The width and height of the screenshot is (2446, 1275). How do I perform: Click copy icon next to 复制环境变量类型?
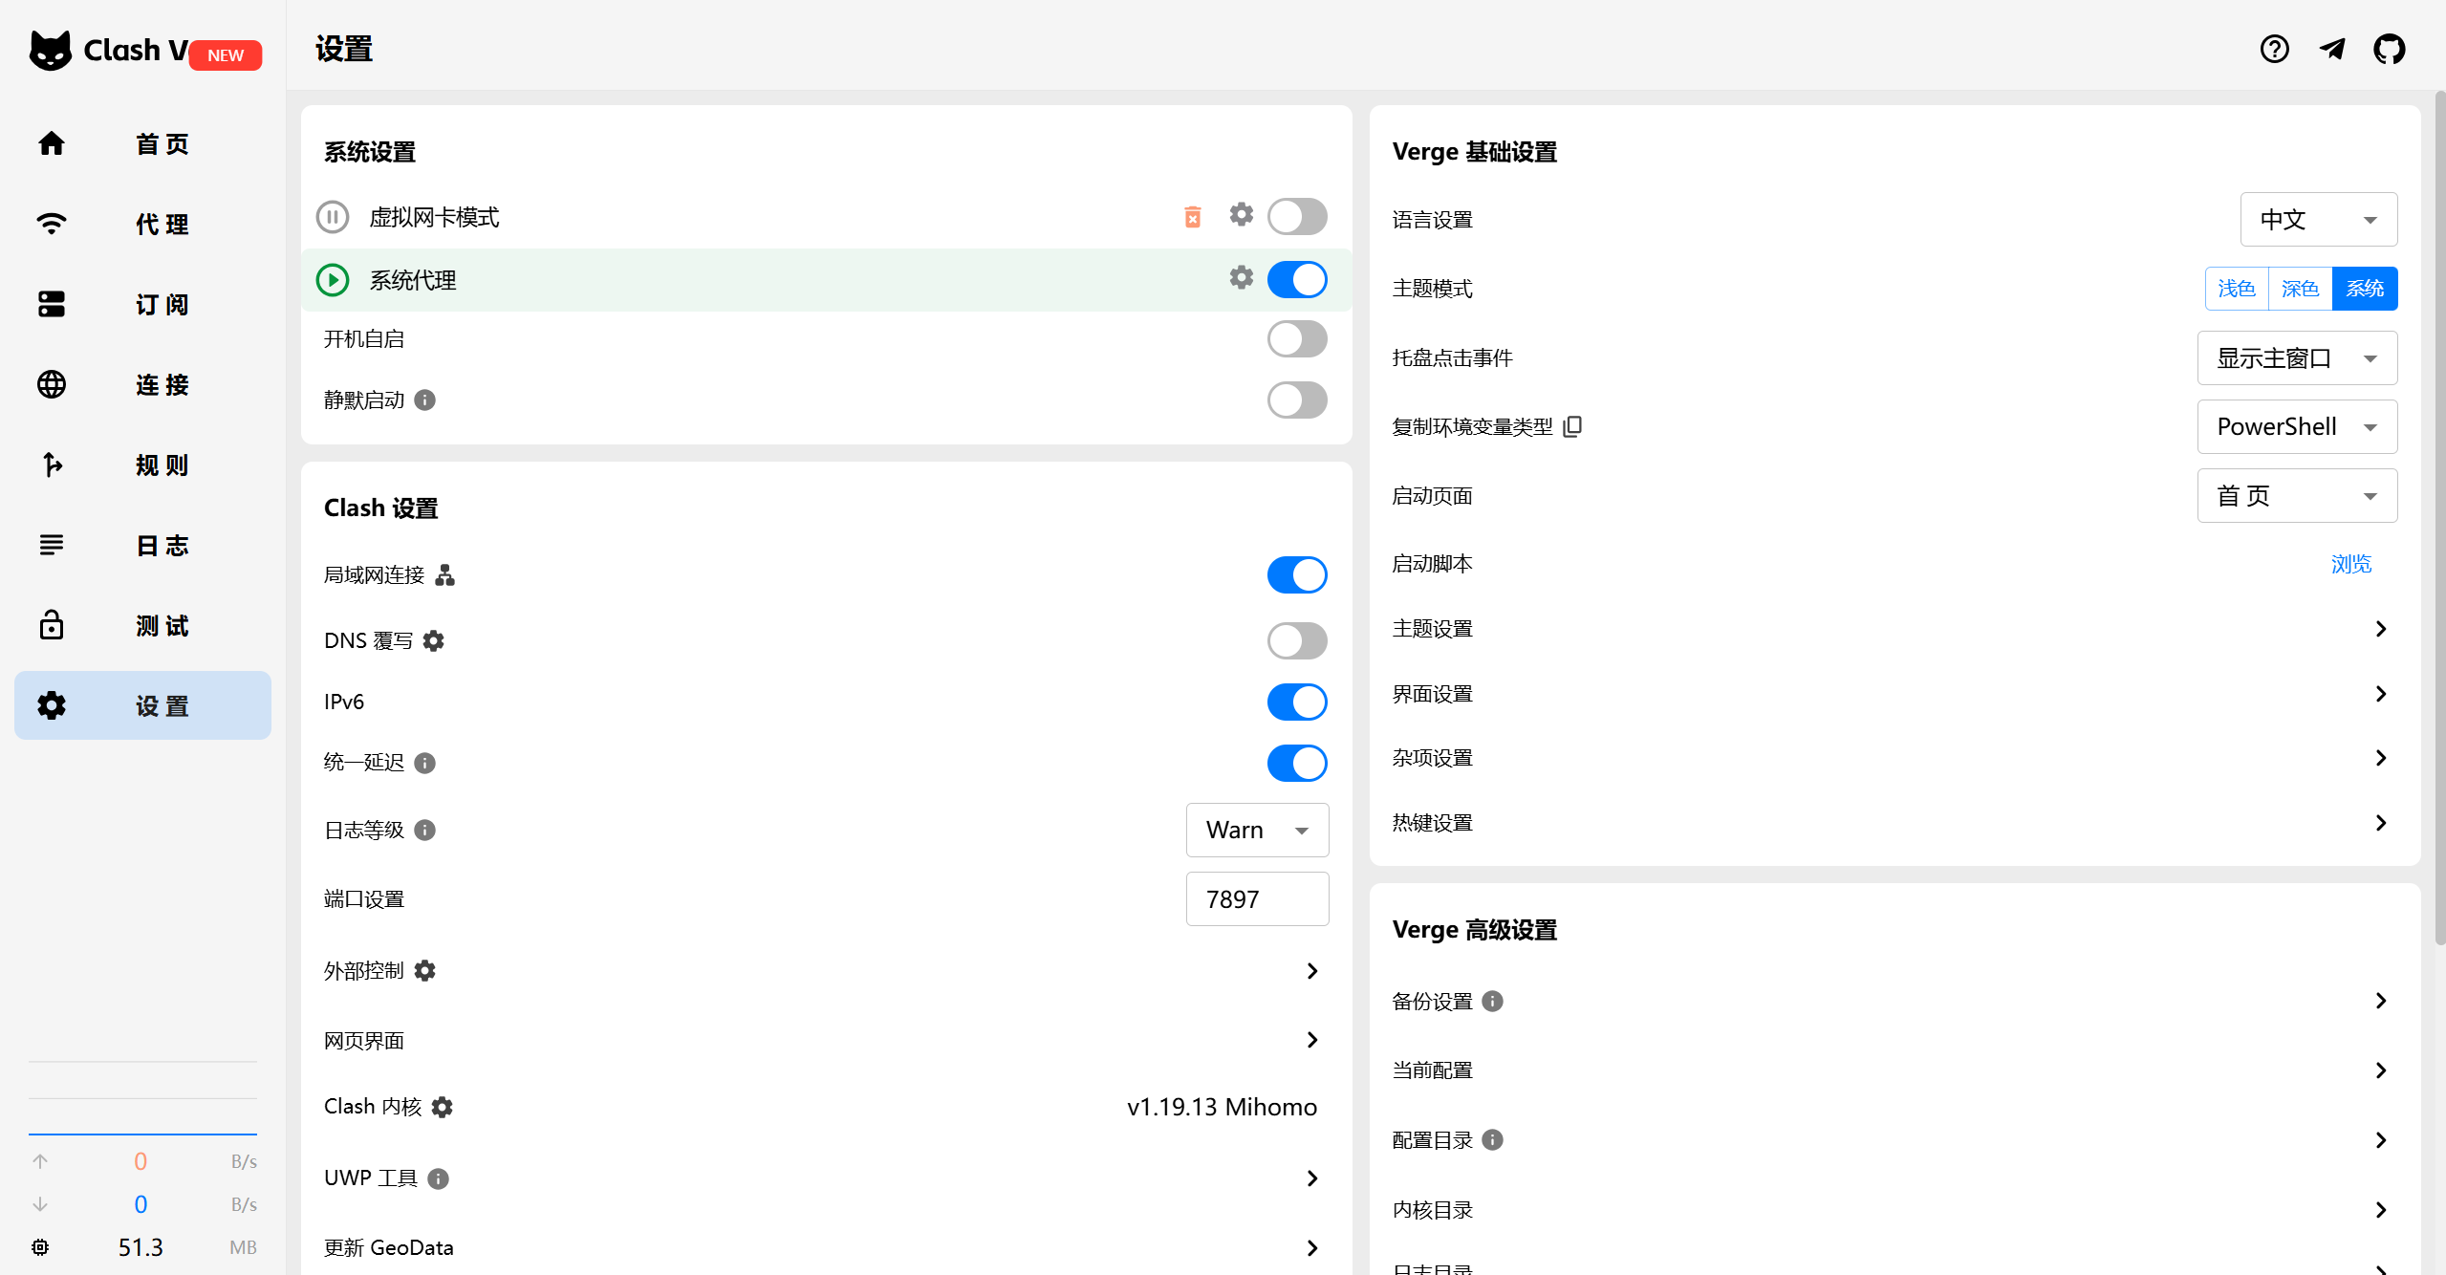[1572, 426]
